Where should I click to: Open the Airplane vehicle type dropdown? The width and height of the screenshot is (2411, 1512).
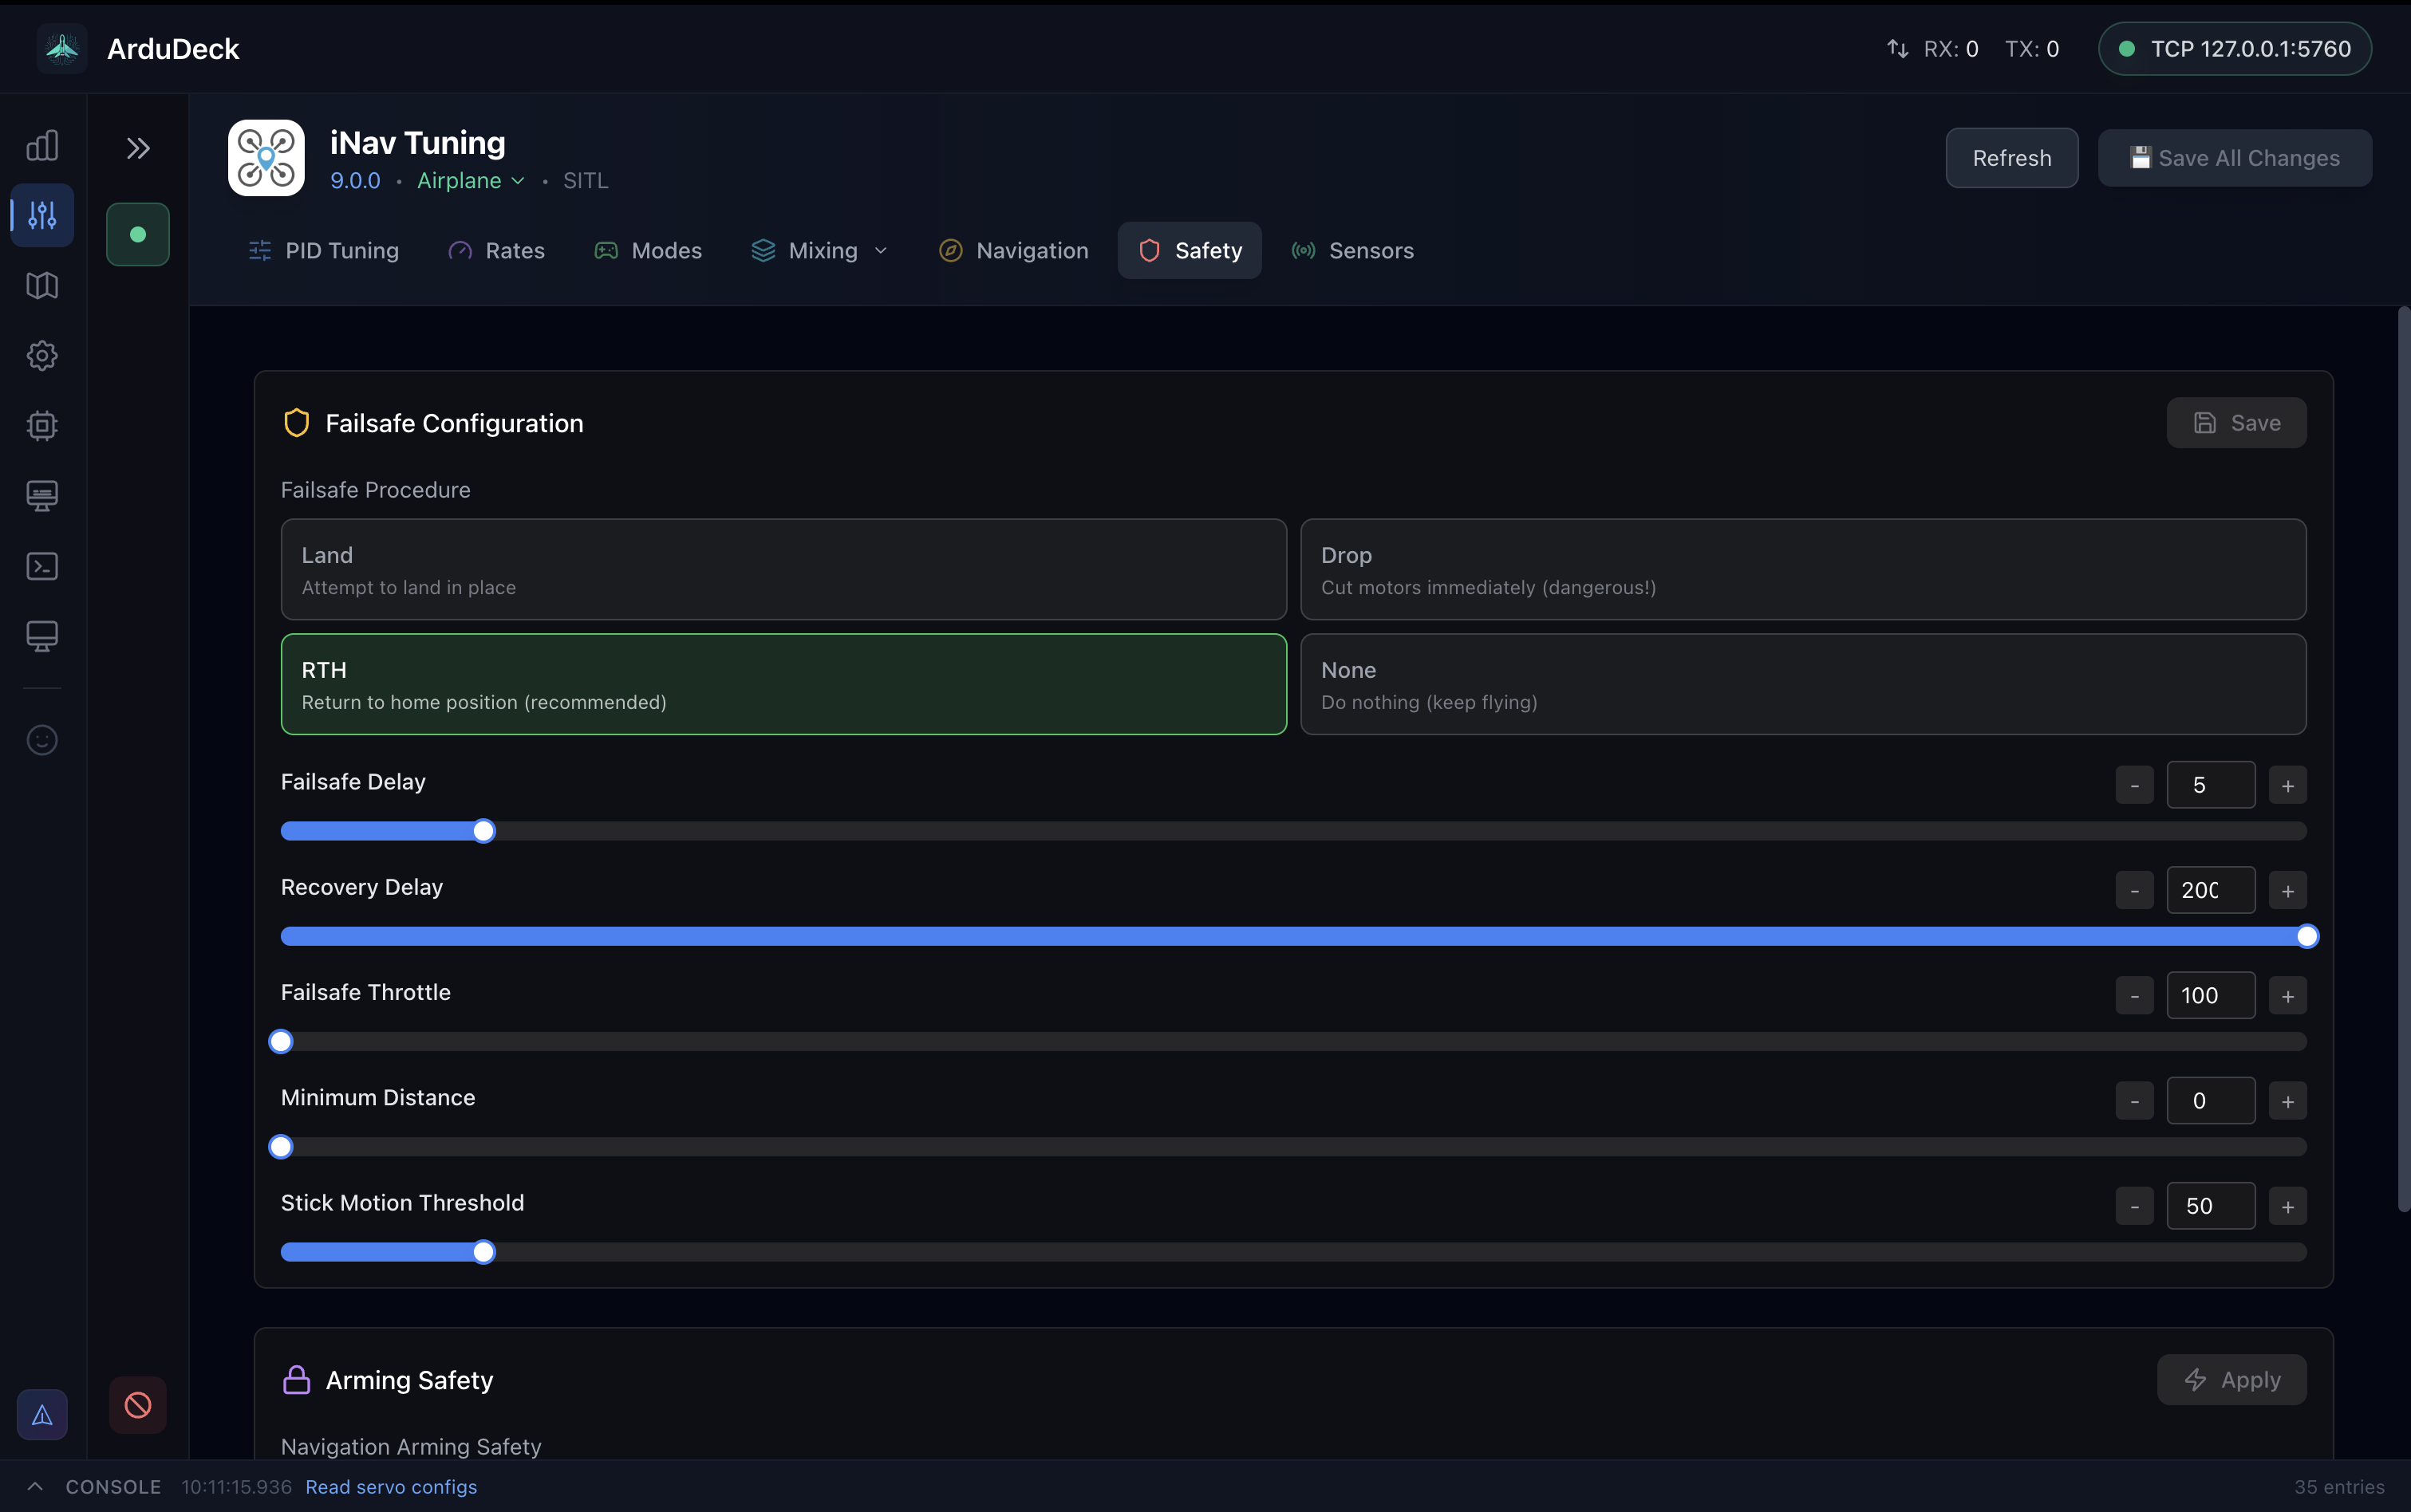[x=470, y=181]
